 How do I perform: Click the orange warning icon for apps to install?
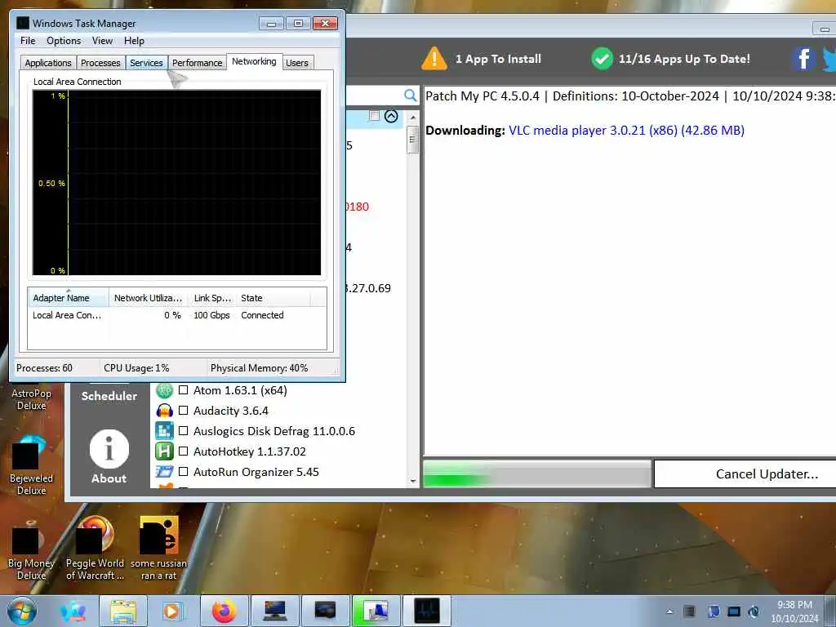(x=434, y=59)
